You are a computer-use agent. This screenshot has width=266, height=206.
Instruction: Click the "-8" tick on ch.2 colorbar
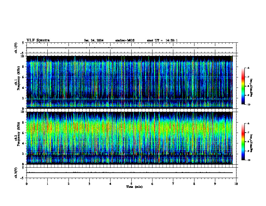pos(248,142)
